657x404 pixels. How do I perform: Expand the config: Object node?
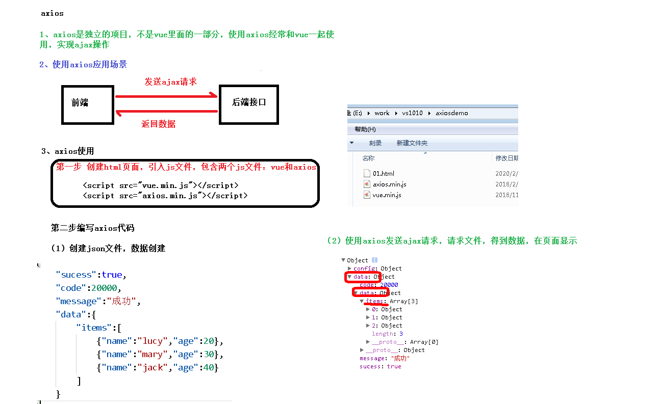click(349, 268)
